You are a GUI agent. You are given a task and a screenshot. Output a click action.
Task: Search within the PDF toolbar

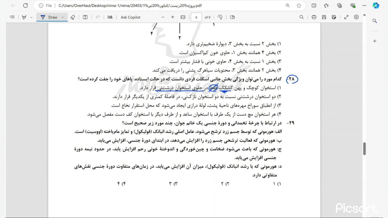[x=301, y=17]
